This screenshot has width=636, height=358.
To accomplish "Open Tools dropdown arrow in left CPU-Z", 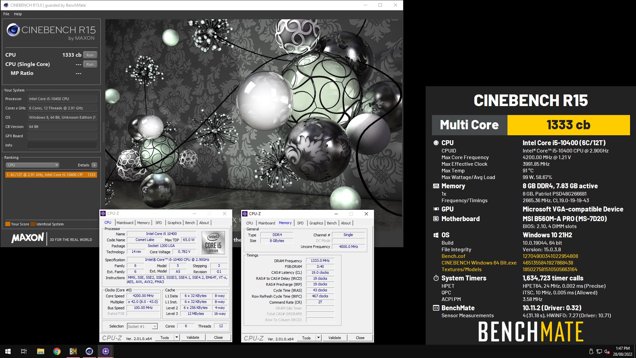I will (x=177, y=338).
